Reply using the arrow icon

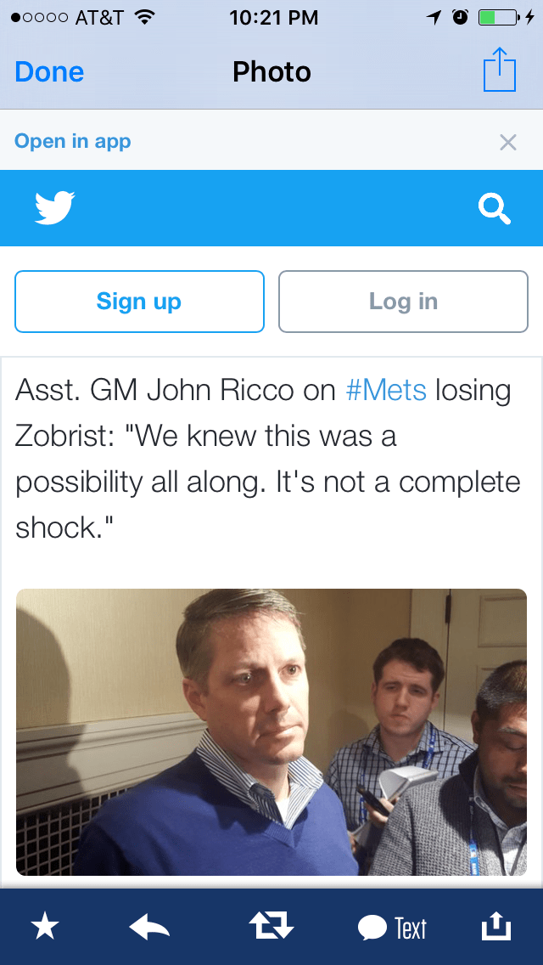coord(149,927)
